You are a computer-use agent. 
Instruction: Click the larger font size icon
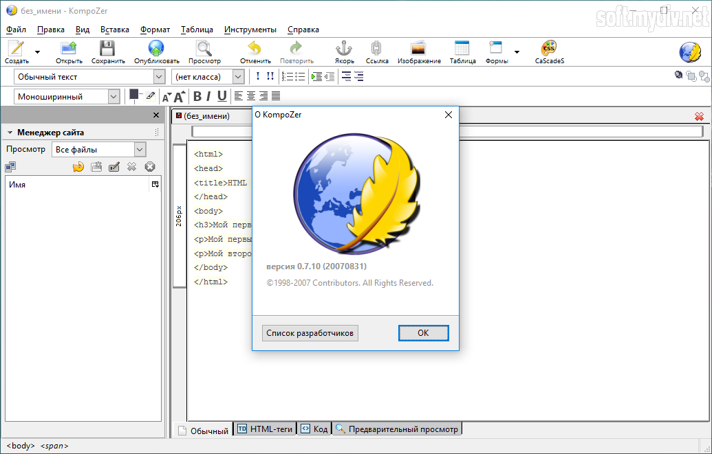click(180, 97)
